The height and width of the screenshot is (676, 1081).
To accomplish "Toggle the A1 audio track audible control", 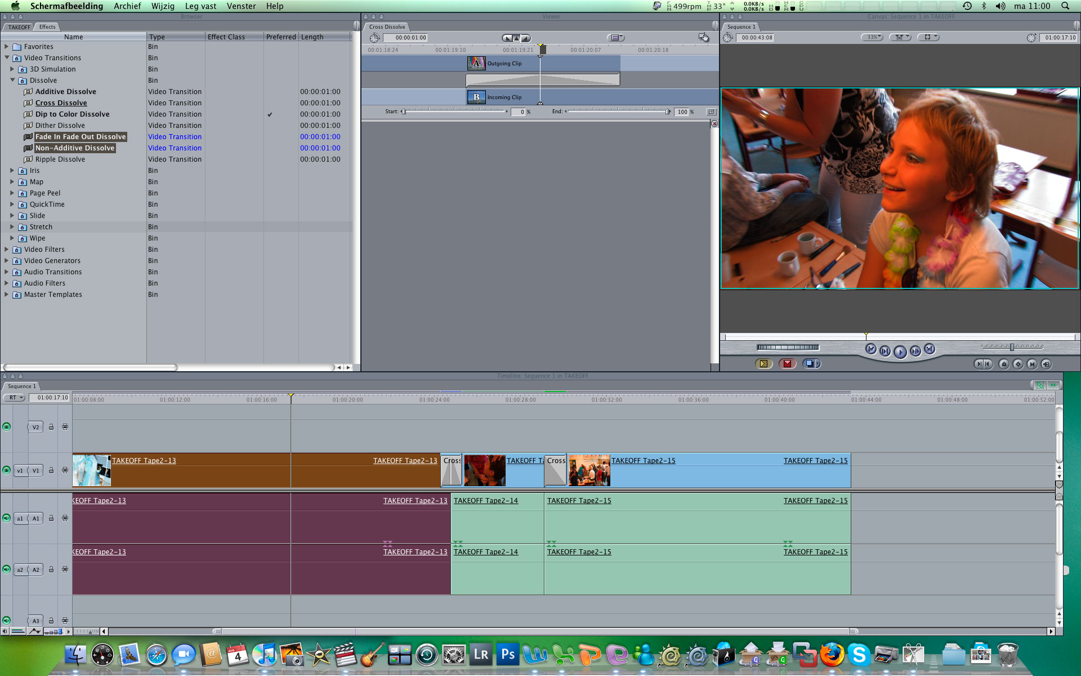I will 7,518.
